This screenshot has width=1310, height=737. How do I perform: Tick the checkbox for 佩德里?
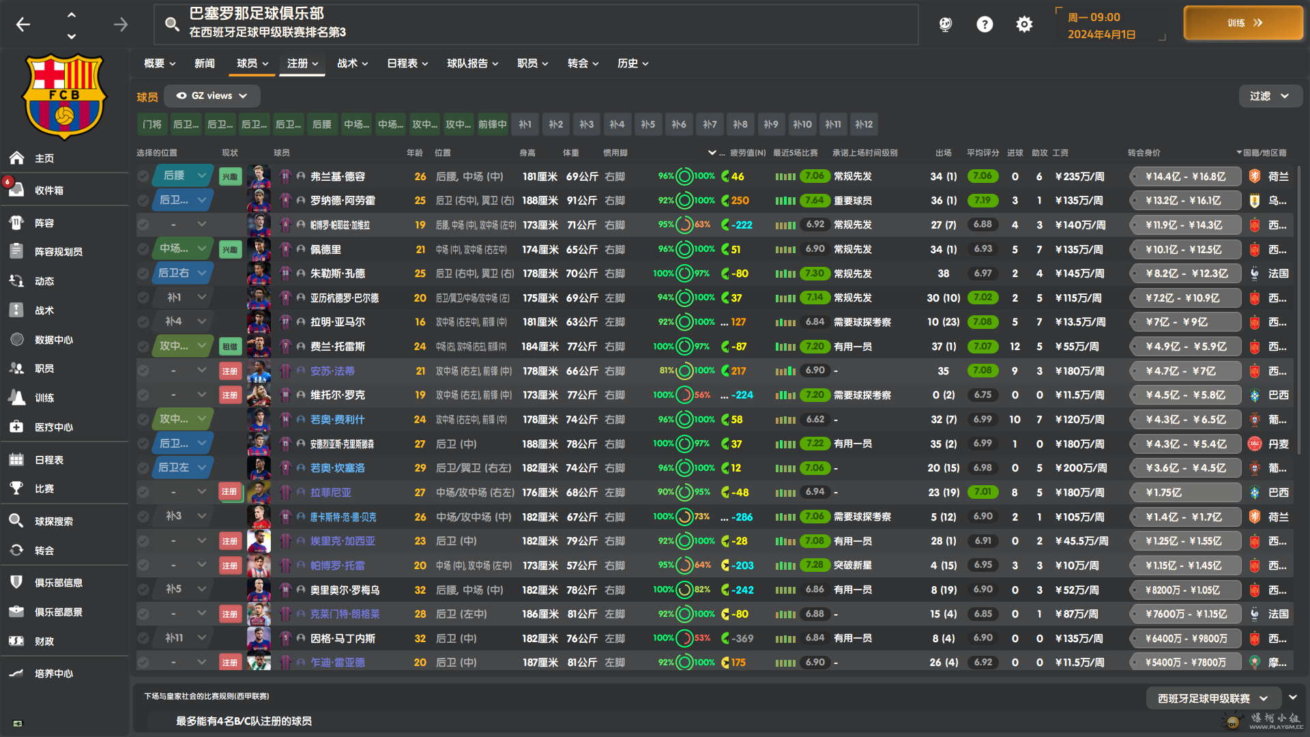[x=143, y=249]
